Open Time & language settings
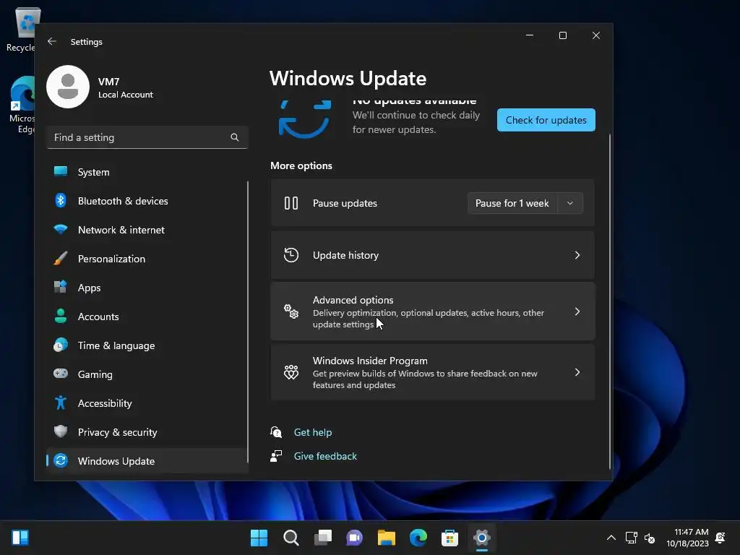 [147, 345]
